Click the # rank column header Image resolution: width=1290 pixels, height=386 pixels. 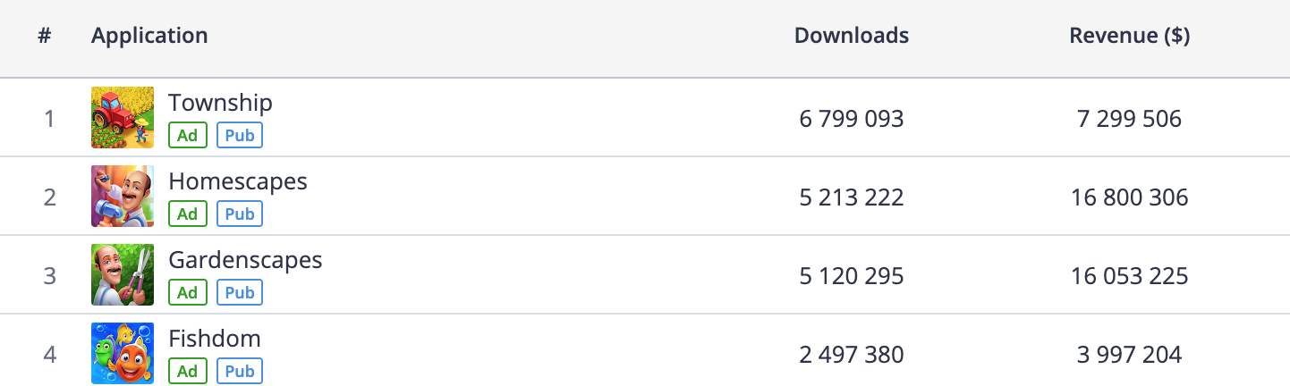(45, 36)
